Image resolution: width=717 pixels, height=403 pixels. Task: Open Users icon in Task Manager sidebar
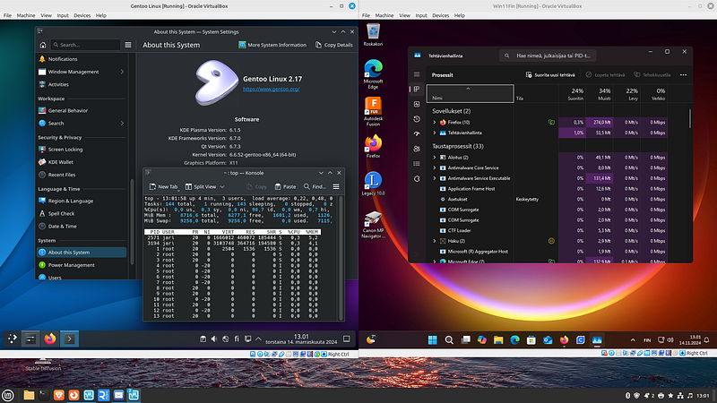pos(417,149)
